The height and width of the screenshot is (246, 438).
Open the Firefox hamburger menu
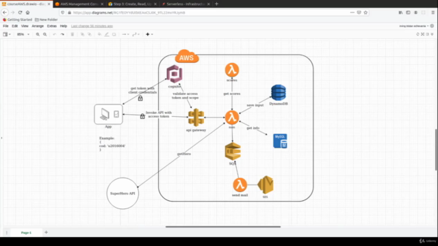pos(433,12)
